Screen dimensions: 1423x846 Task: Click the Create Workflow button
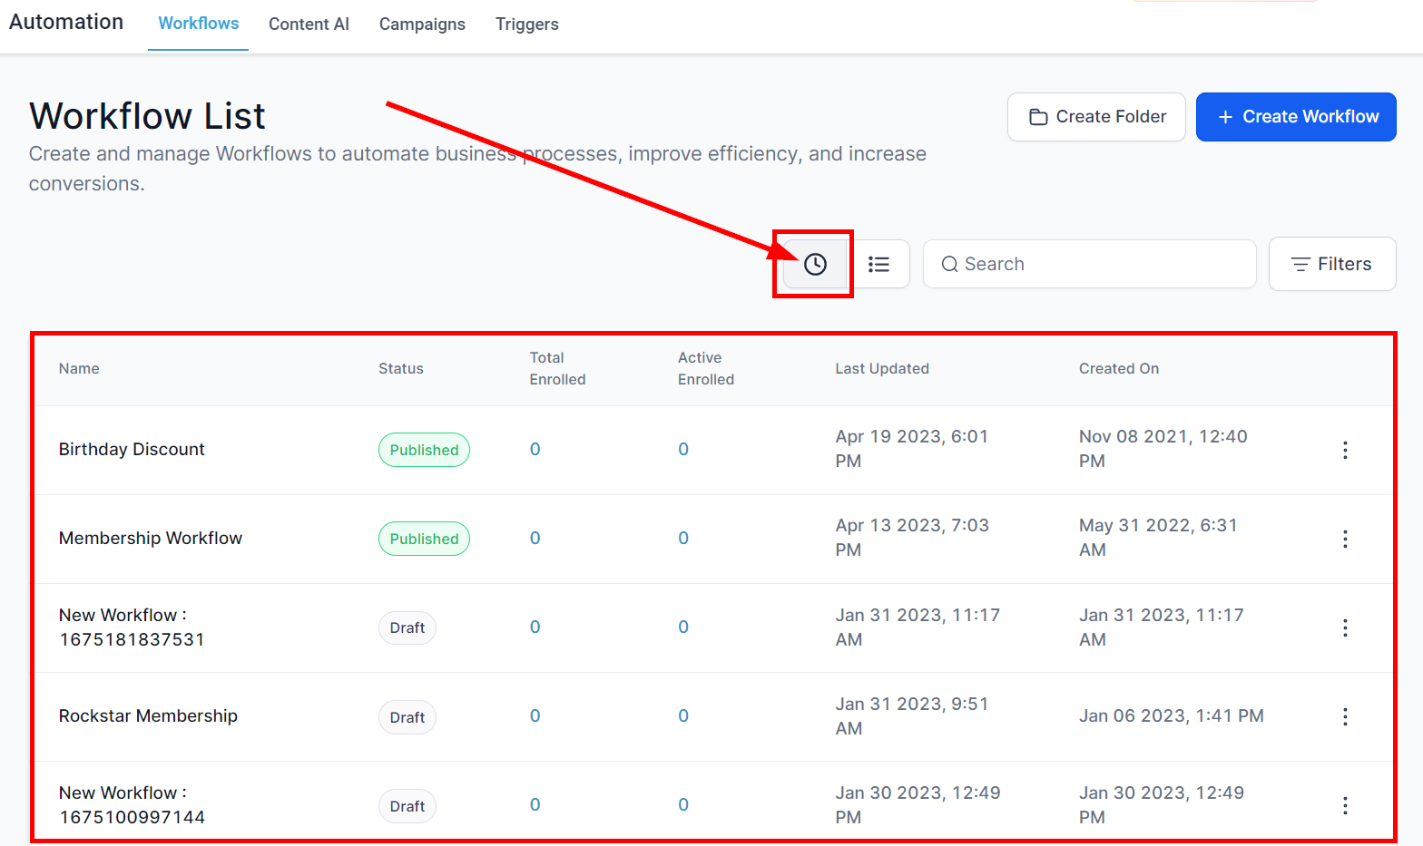click(x=1295, y=117)
